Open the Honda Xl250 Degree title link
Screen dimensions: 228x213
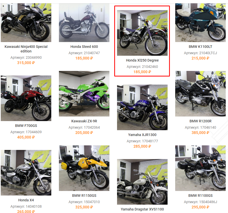click(x=142, y=60)
